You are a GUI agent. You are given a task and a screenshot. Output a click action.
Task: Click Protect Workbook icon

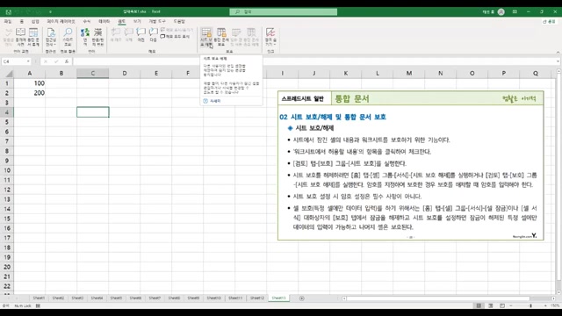(221, 37)
